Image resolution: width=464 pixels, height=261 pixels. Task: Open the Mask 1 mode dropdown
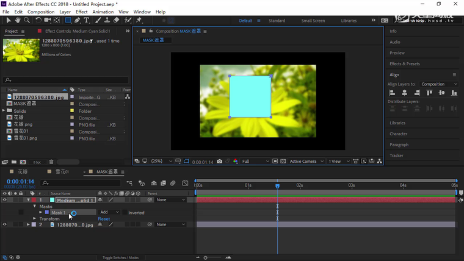(x=109, y=213)
